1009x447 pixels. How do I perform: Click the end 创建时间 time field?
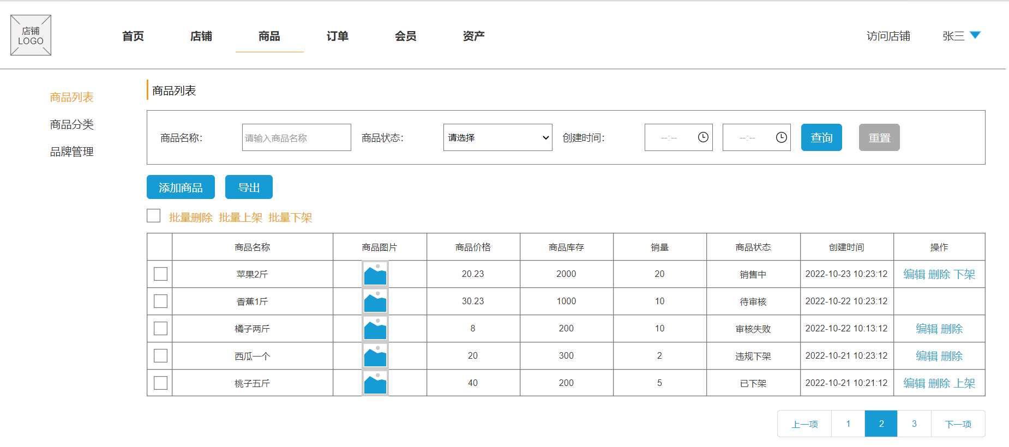pyautogui.click(x=756, y=137)
